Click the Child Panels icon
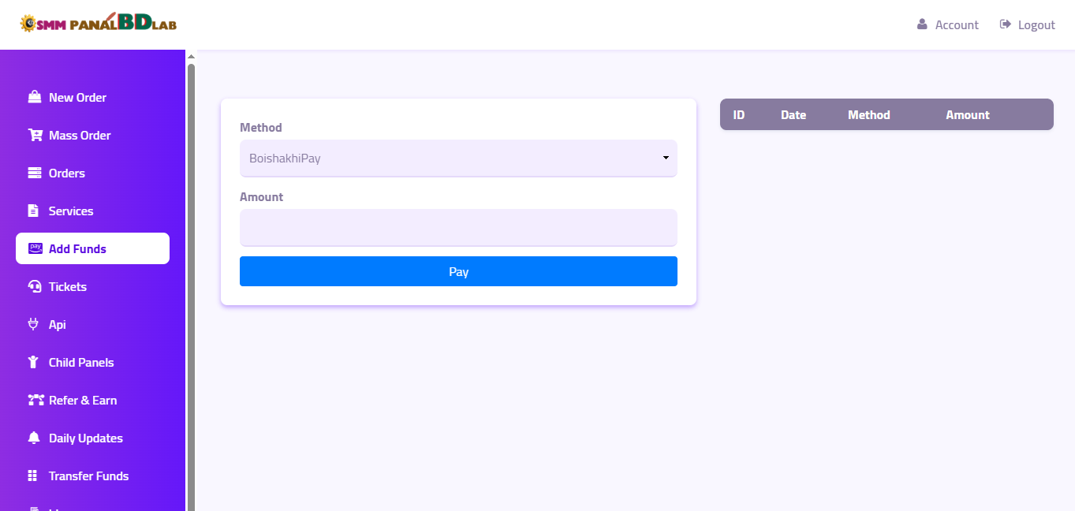This screenshot has height=511, width=1075. [33, 362]
